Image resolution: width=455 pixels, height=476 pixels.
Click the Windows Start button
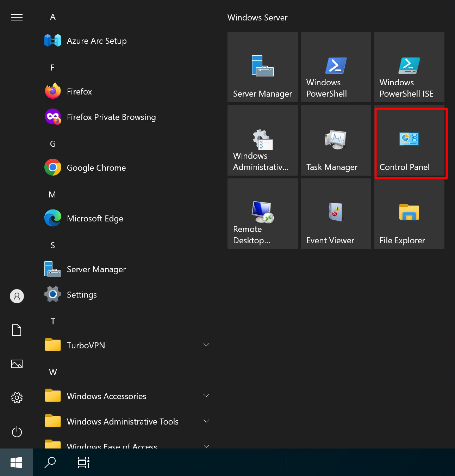17,462
